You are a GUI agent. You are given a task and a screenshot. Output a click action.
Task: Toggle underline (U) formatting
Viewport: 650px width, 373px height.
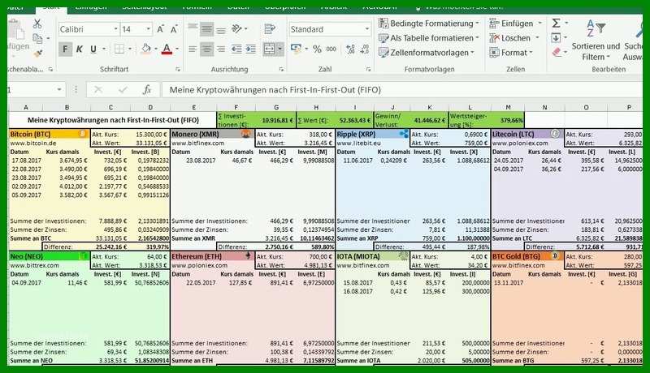93,49
